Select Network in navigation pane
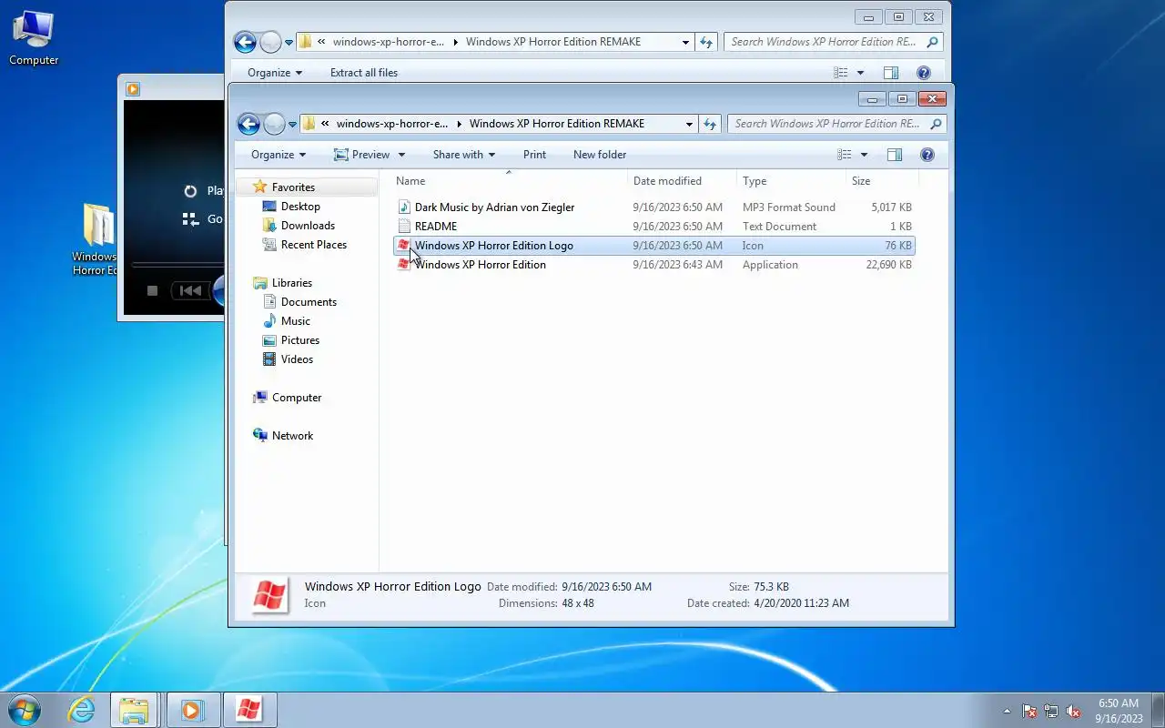Viewport: 1165px width, 728px height. (x=292, y=436)
